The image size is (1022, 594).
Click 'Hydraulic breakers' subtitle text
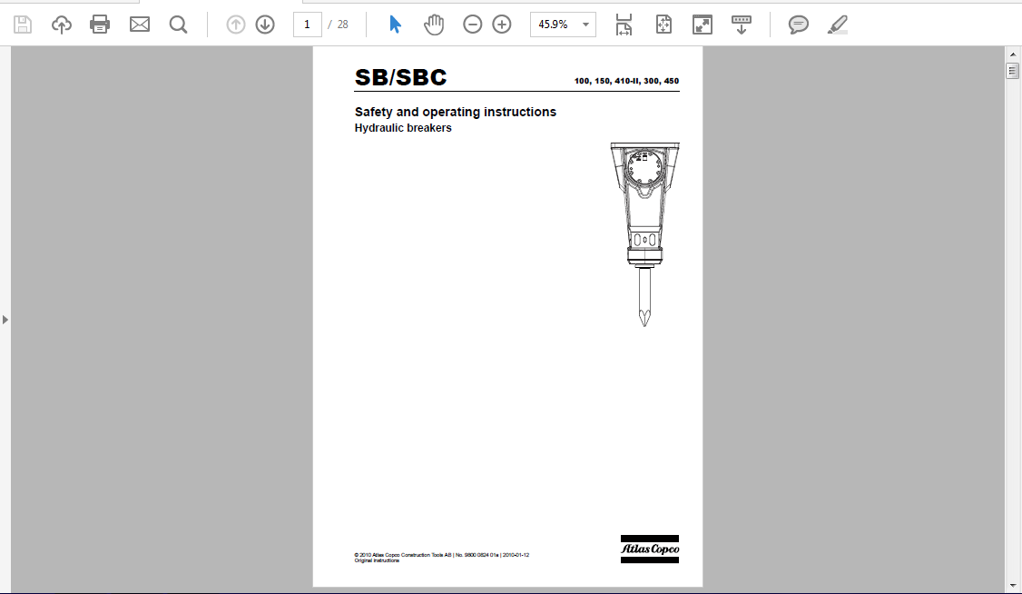403,128
